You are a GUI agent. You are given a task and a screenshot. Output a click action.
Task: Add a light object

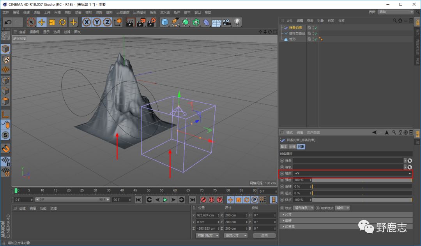(x=237, y=22)
